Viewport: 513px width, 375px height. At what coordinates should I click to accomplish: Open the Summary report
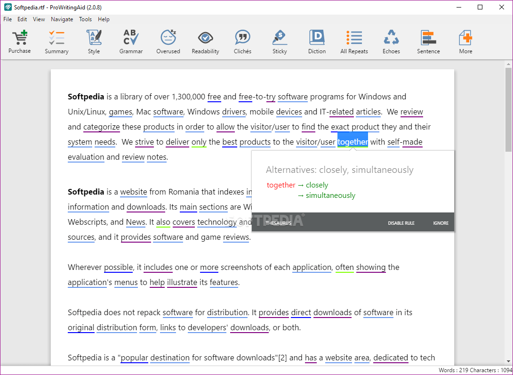click(x=56, y=41)
